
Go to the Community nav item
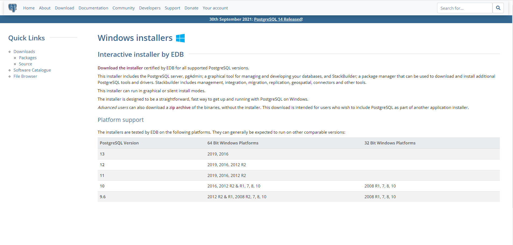(124, 8)
